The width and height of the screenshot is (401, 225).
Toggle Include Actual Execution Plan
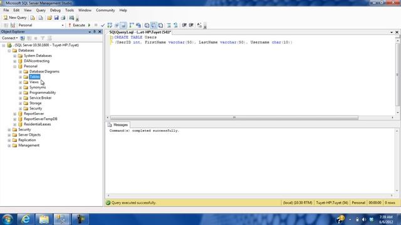point(132,25)
